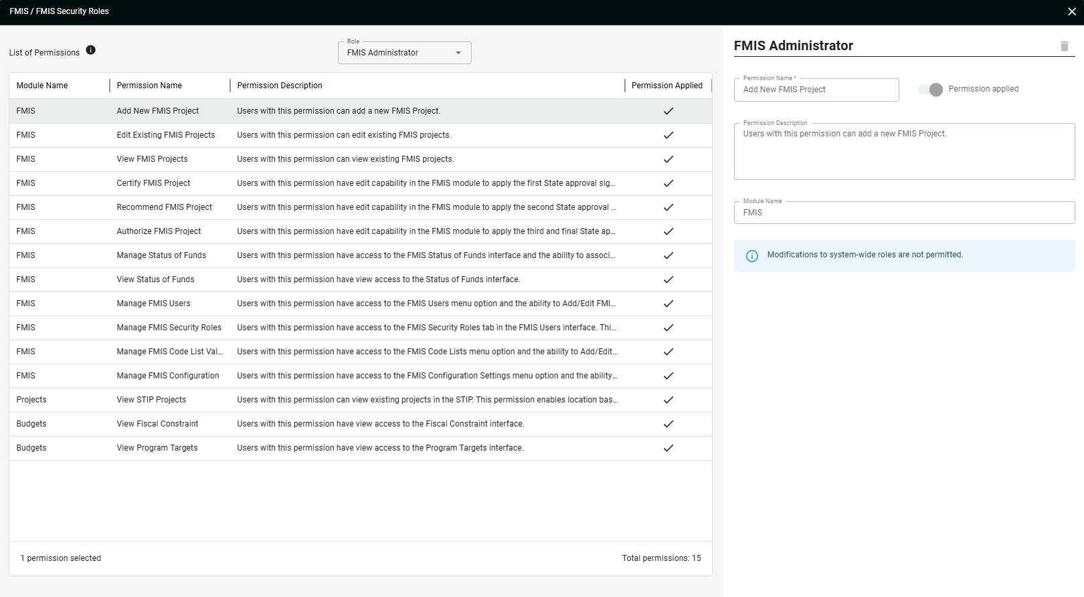Screen dimensions: 1084x597
Task: Toggle the Permission applied switch
Action: tap(931, 90)
